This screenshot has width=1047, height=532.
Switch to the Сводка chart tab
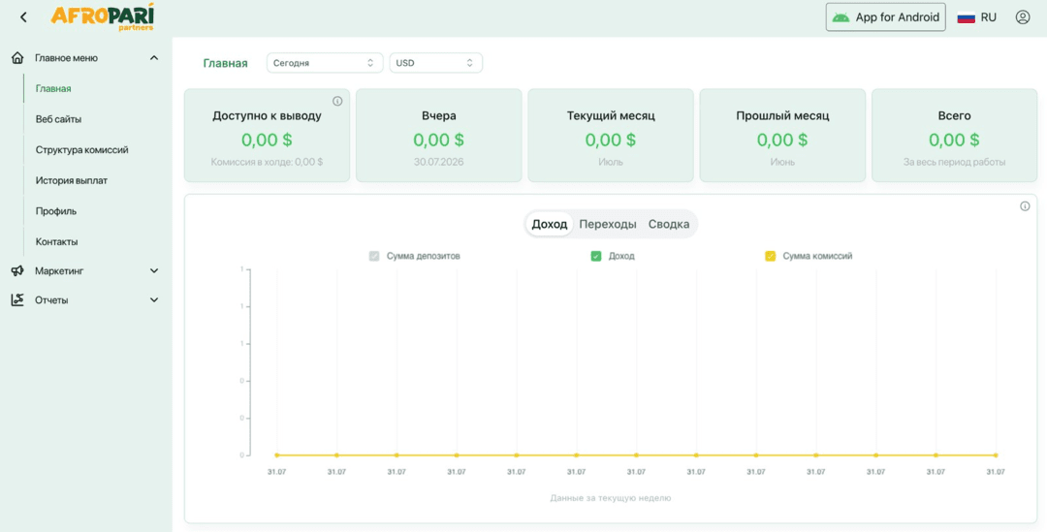[x=668, y=224]
